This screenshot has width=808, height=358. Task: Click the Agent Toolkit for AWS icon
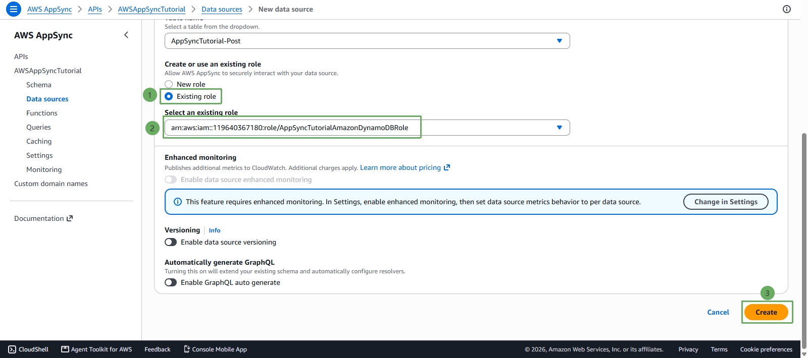[65, 349]
